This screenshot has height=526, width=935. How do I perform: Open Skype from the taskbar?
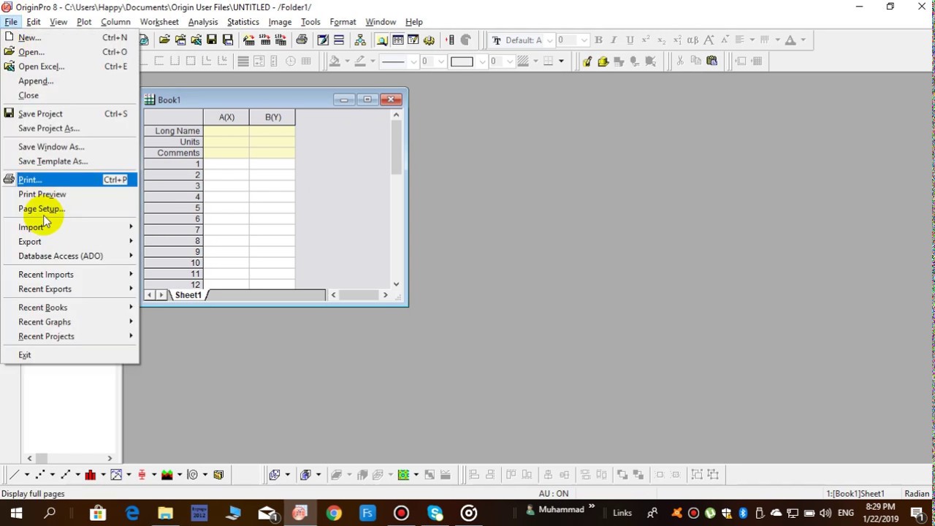point(435,513)
